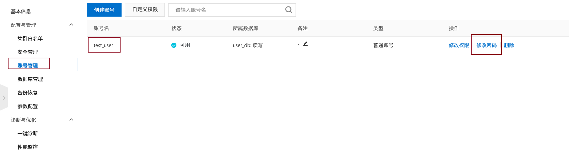
Task: Click the pencil edit icon under 备注
Action: (x=305, y=44)
